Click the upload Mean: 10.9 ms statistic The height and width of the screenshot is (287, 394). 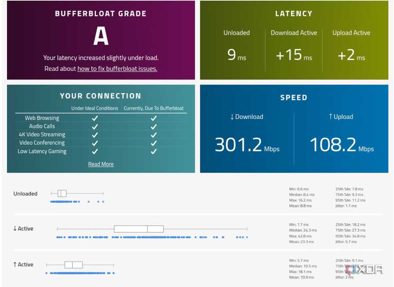pos(301,277)
